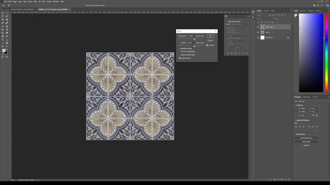The height and width of the screenshot is (185, 330).
Task: Select the Horizontal Type tool
Action: 3,40
